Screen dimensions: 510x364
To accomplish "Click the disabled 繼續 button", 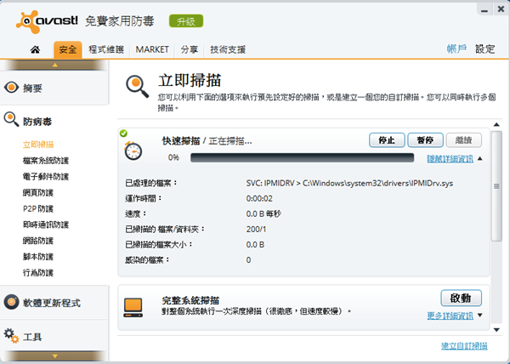I will [x=463, y=140].
